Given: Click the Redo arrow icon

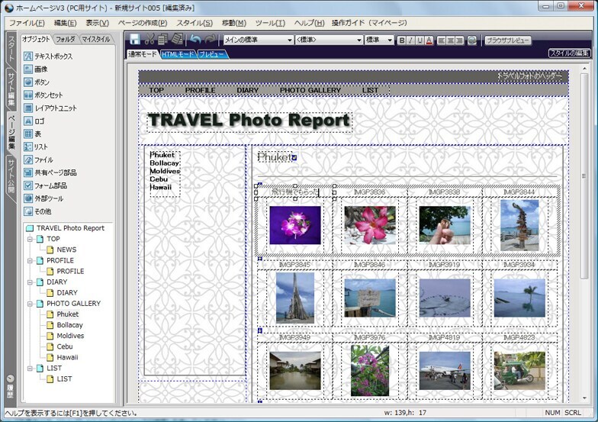Looking at the screenshot, I should (211, 40).
